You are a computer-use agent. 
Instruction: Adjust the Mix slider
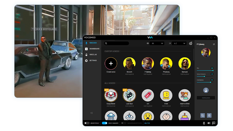(205, 70)
